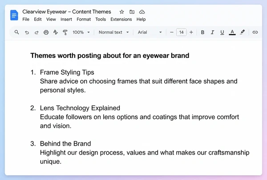
Task: Open the Extensions menu
Action: [x=121, y=19]
